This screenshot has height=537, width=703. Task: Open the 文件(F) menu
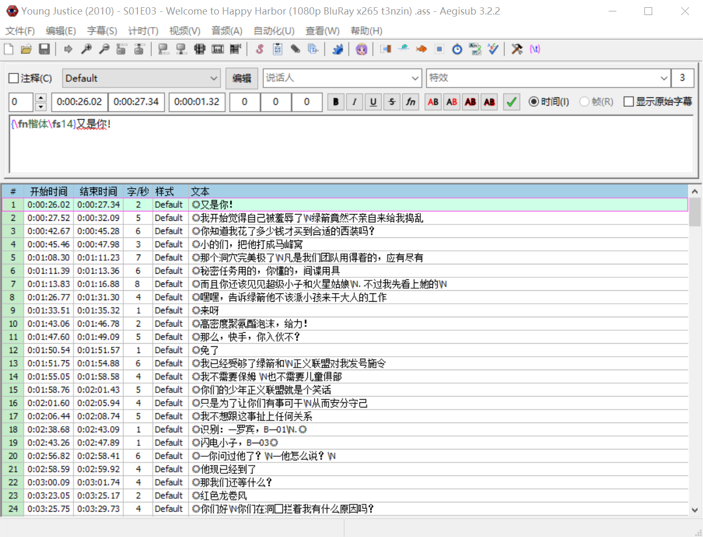point(20,31)
